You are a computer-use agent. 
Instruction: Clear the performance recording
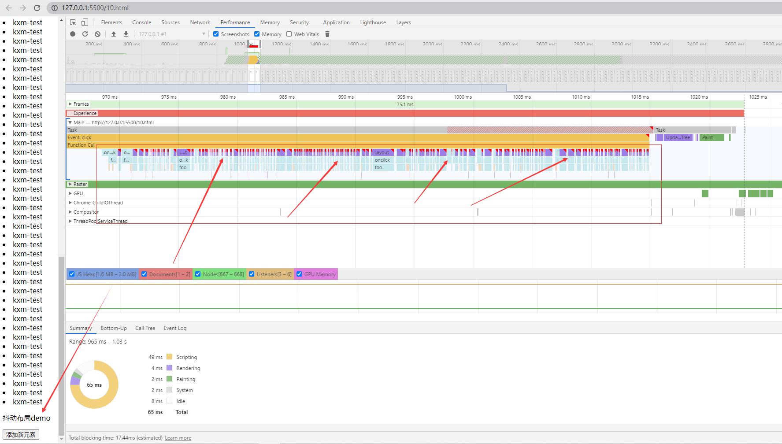point(97,34)
